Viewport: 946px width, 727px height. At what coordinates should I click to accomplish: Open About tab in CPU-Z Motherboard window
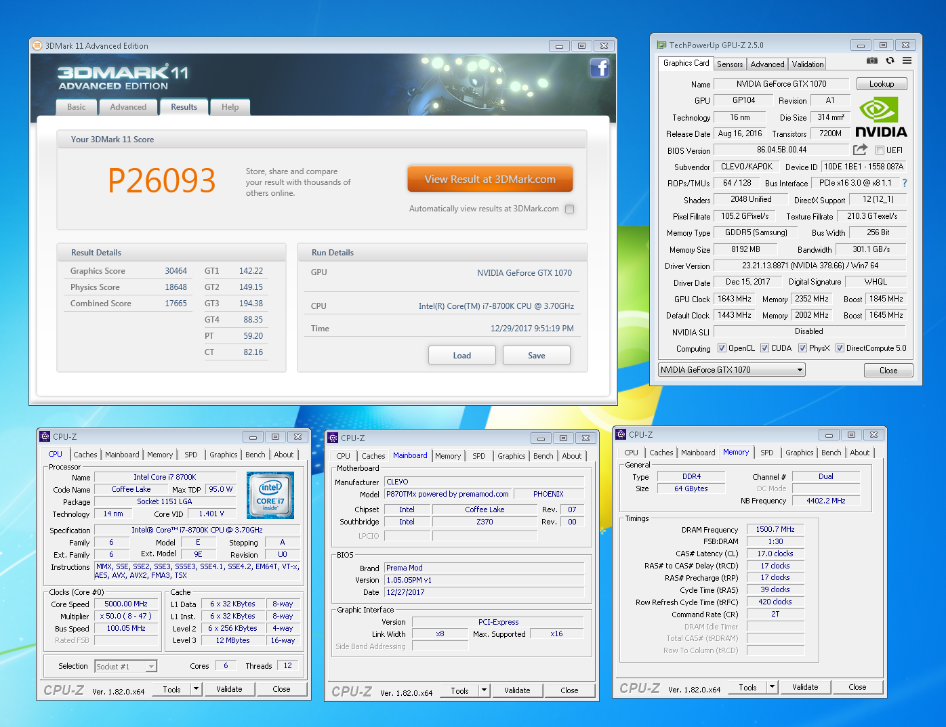click(572, 456)
